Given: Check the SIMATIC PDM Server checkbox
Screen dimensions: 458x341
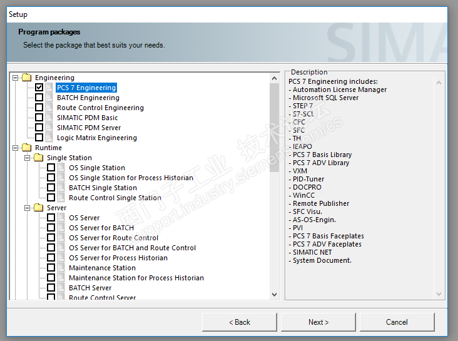Looking at the screenshot, I should pos(39,128).
